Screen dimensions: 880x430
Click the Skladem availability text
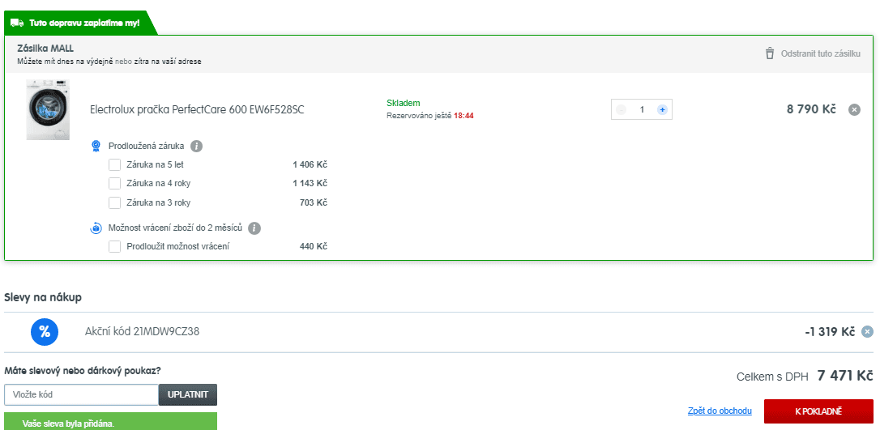pyautogui.click(x=403, y=103)
